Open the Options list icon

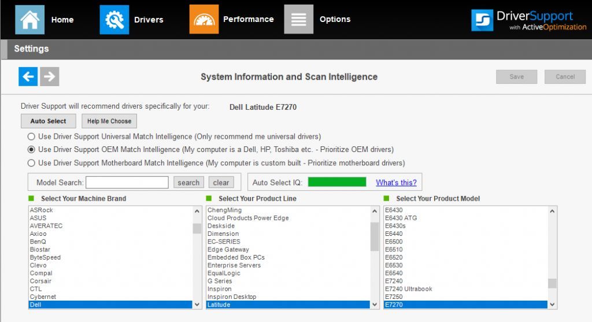299,19
